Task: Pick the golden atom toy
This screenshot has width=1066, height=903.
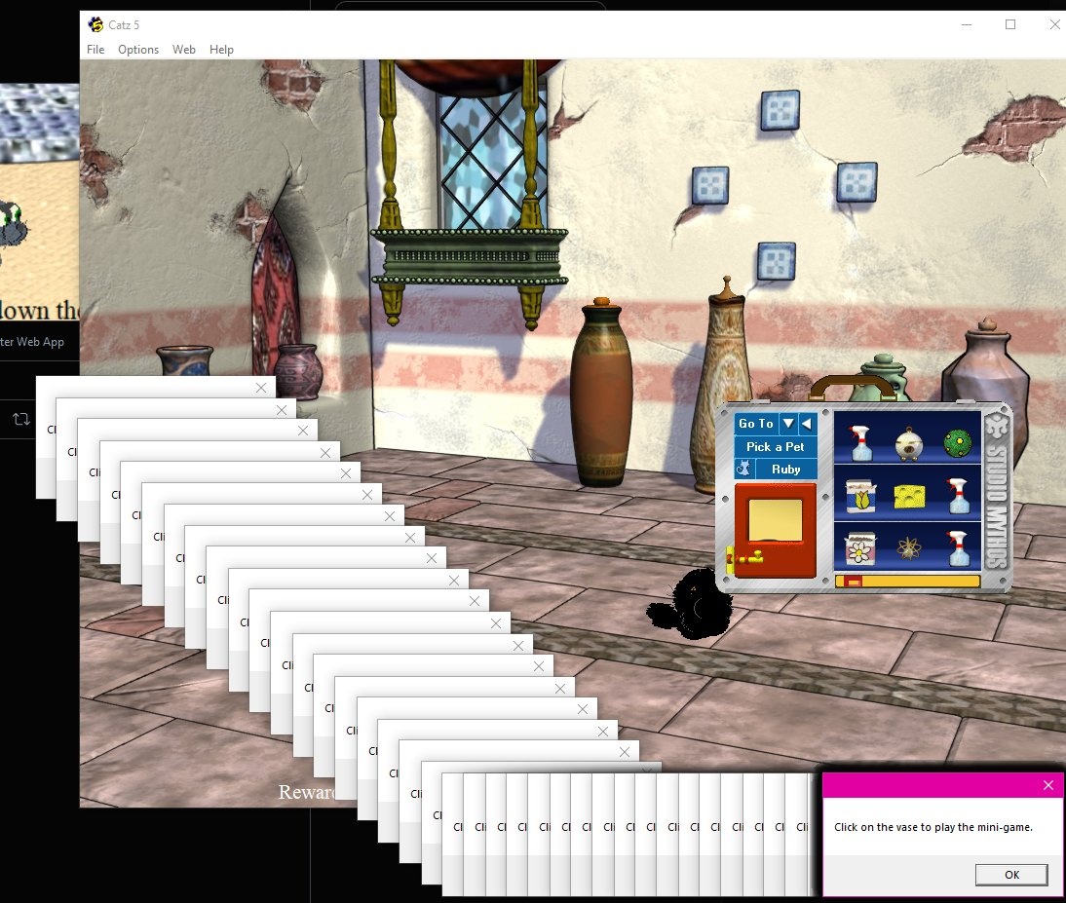Action: click(x=909, y=548)
